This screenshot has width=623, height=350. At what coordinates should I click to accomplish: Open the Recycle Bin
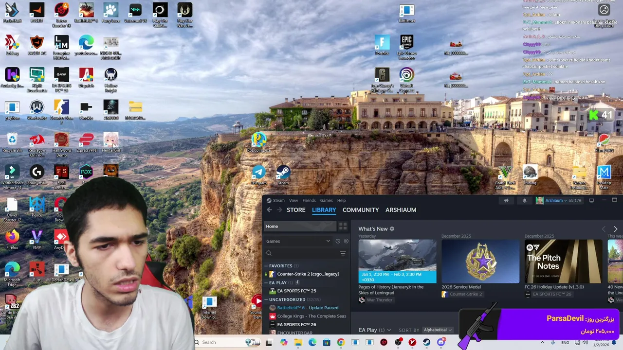[12, 142]
